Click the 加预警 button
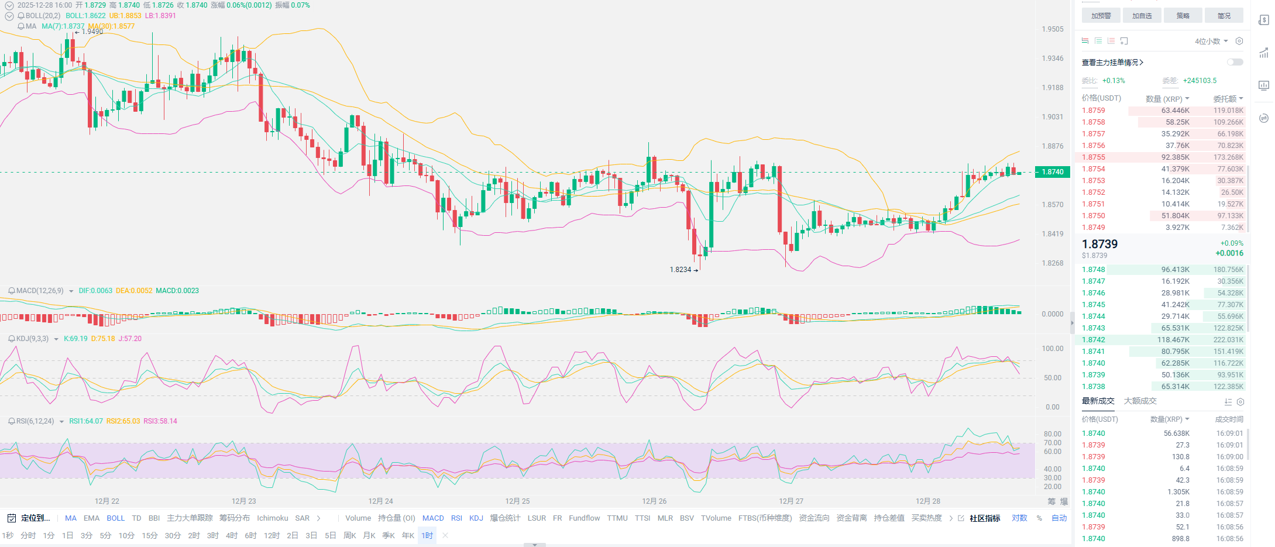The width and height of the screenshot is (1275, 547). tap(1101, 16)
